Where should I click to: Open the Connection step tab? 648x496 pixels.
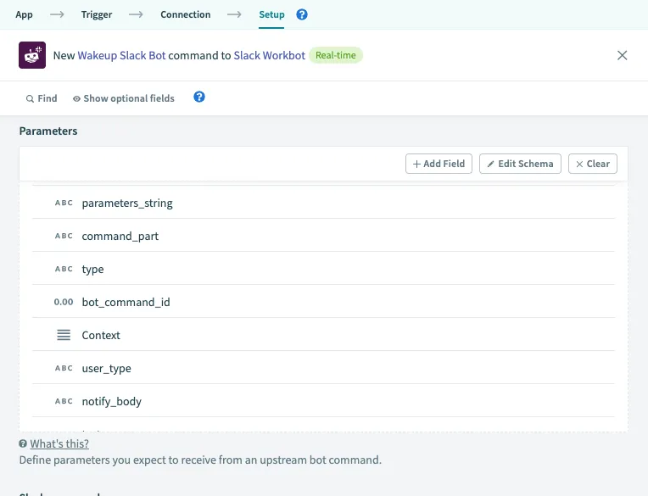(185, 14)
